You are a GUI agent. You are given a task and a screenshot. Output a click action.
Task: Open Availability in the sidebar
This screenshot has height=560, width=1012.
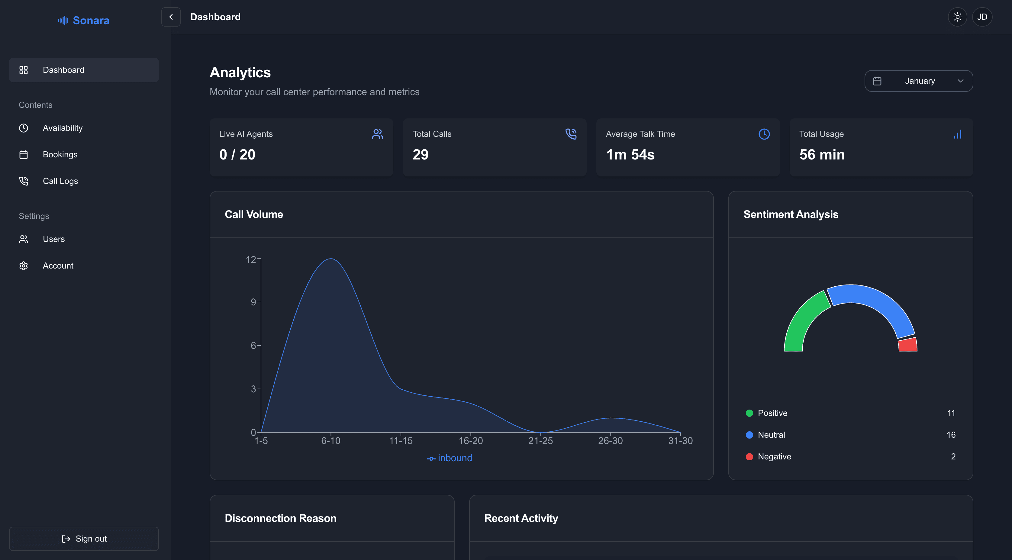click(x=63, y=128)
